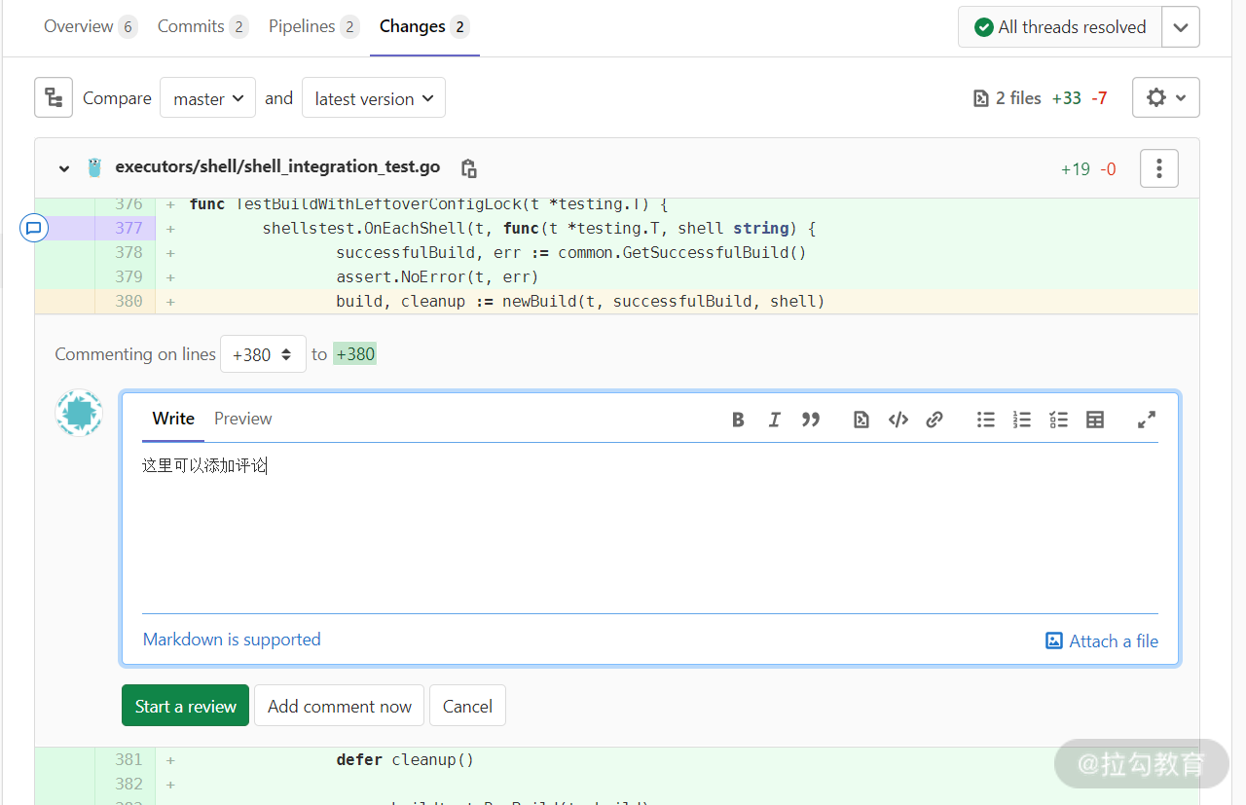Open the Markdown is supported link
Image resolution: width=1246 pixels, height=805 pixels.
(232, 640)
